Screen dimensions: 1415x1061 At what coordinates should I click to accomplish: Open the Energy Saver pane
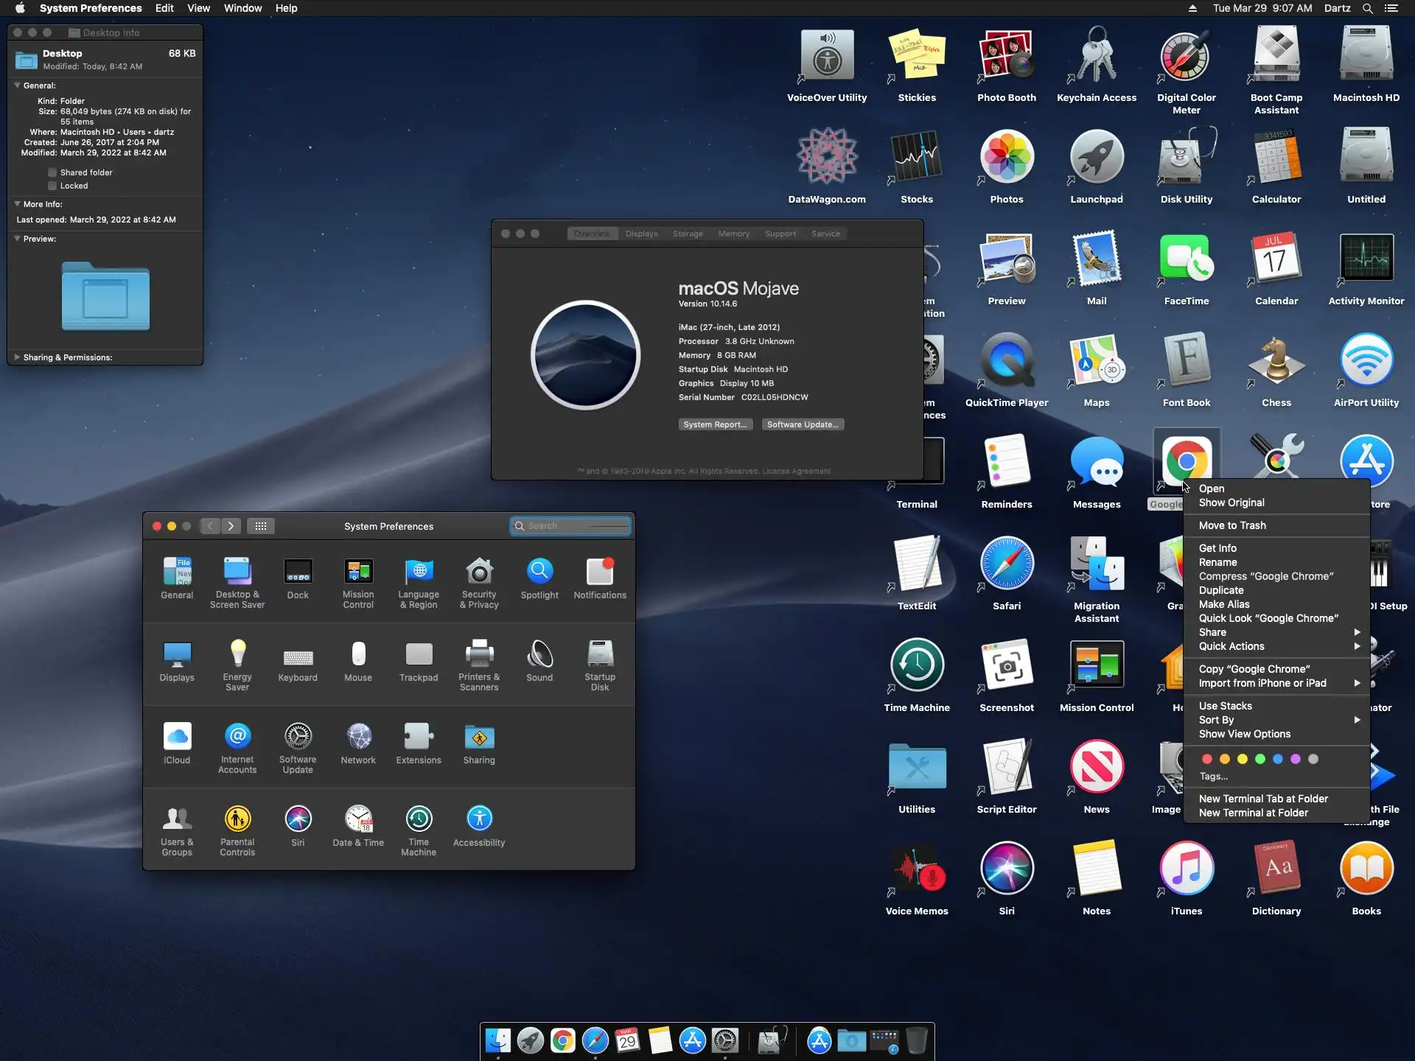237,655
